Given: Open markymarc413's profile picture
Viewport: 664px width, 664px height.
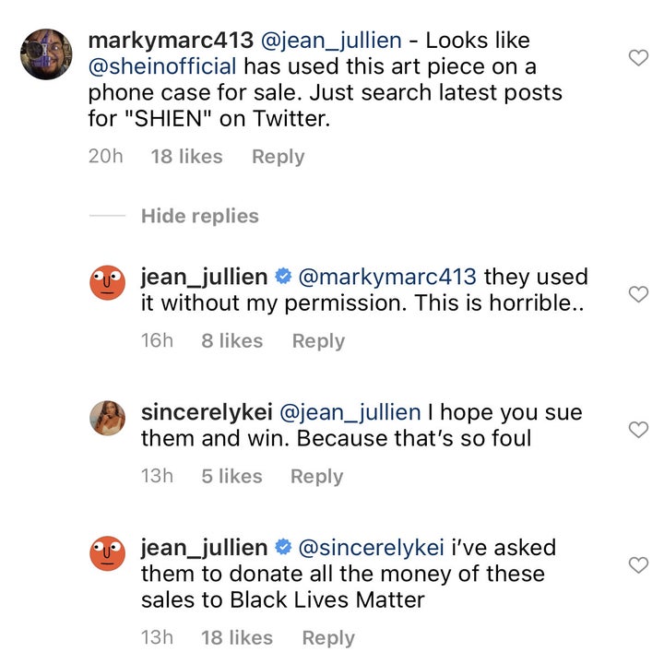Looking at the screenshot, I should coord(46,54).
